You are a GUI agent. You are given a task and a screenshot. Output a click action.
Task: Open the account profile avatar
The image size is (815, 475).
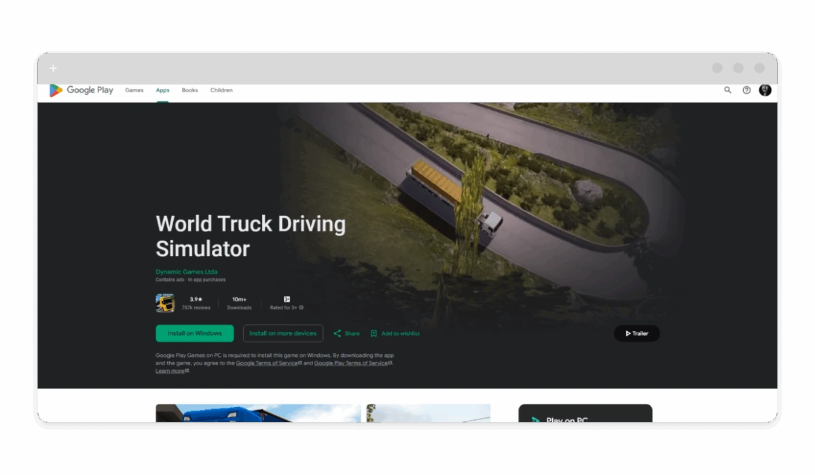pyautogui.click(x=765, y=90)
